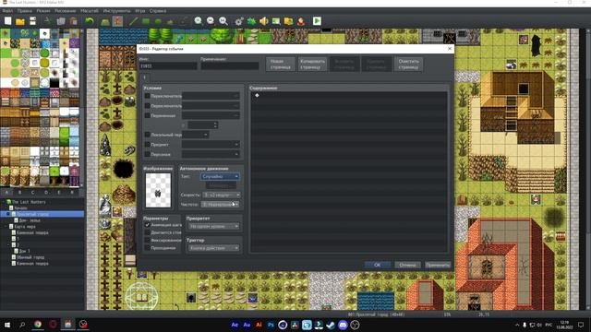Open the Режим menu
591x332 pixels.
point(43,11)
